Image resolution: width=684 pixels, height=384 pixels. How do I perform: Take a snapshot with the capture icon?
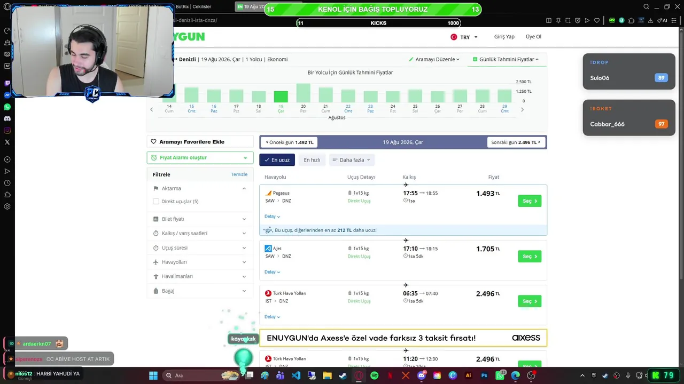568,20
